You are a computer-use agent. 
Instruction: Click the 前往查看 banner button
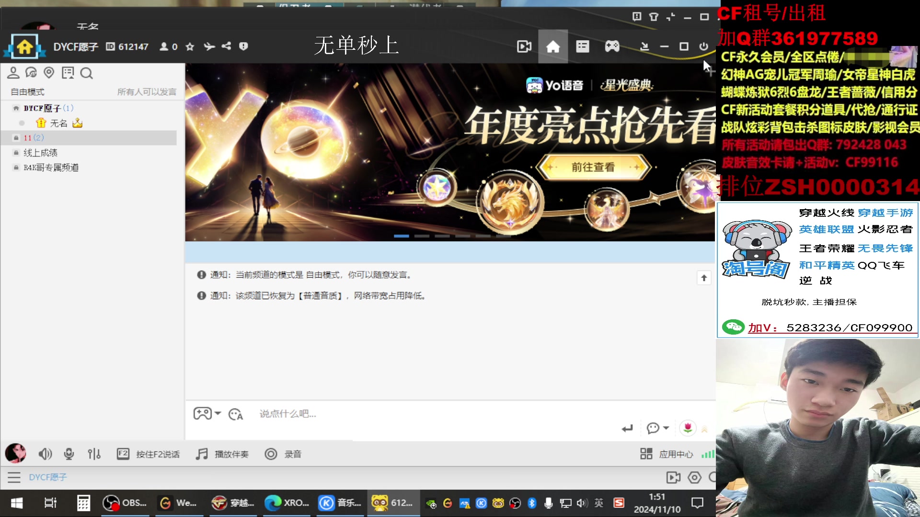pyautogui.click(x=593, y=167)
